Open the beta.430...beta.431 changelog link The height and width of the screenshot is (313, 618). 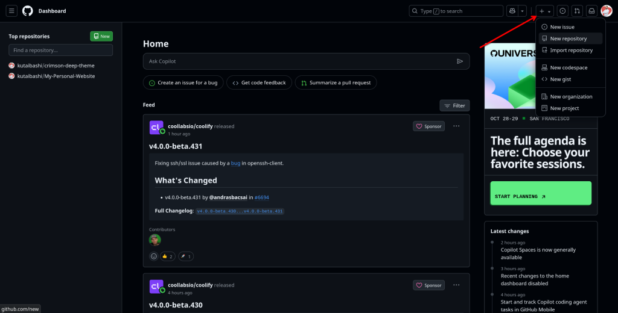(x=240, y=211)
